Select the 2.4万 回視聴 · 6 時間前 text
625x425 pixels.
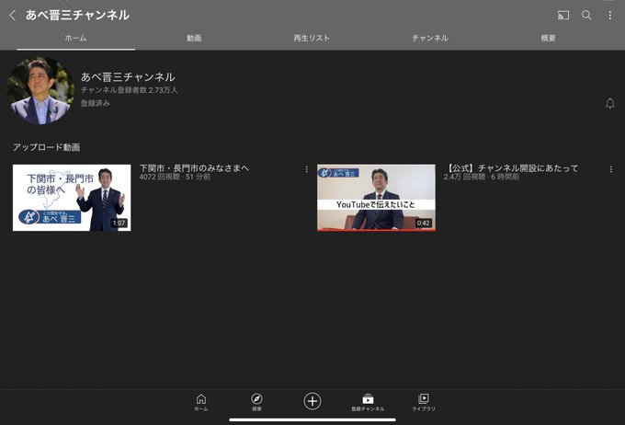[482, 177]
